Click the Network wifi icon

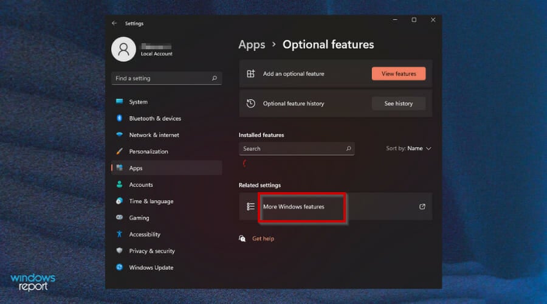119,134
